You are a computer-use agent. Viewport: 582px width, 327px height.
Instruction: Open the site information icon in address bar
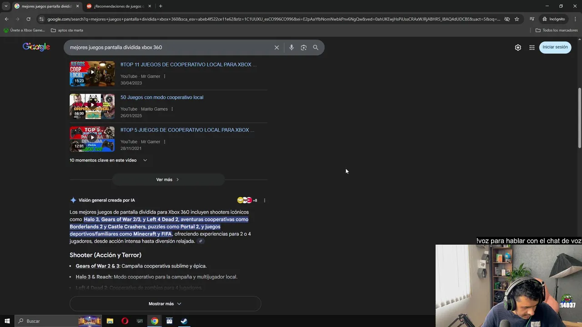pyautogui.click(x=41, y=19)
